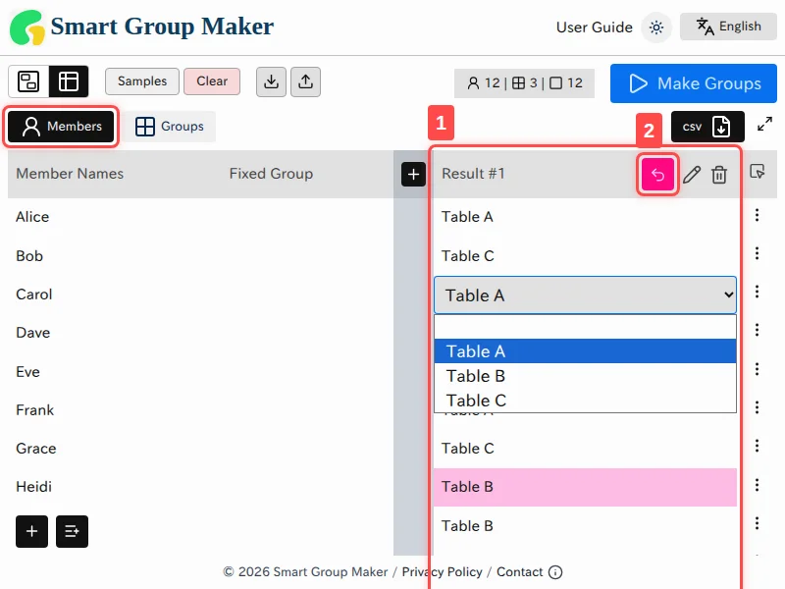Select member name Frank
The height and width of the screenshot is (589, 785).
pos(35,410)
